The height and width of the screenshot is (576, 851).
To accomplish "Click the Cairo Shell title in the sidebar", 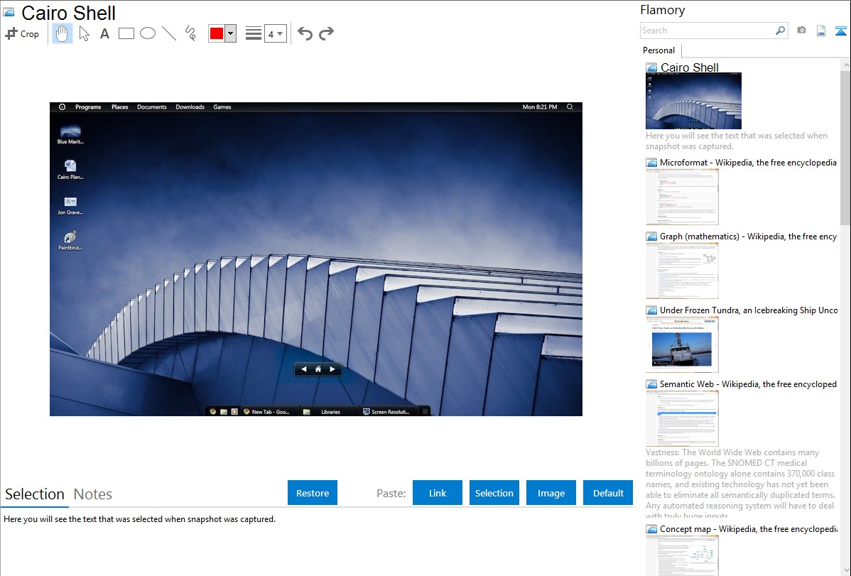I will pyautogui.click(x=689, y=67).
